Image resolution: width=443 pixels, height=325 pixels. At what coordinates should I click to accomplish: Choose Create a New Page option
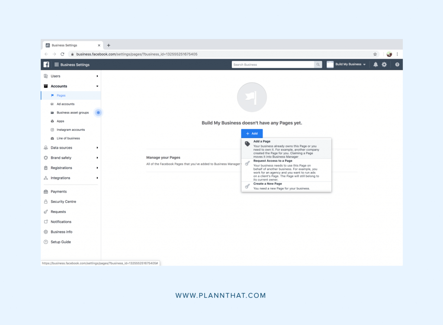(286, 186)
